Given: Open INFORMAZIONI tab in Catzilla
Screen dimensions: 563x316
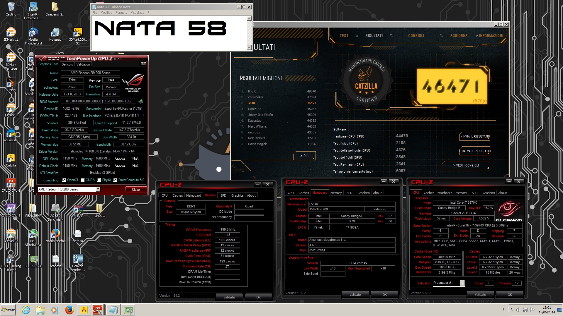Looking at the screenshot, I should click(x=491, y=36).
